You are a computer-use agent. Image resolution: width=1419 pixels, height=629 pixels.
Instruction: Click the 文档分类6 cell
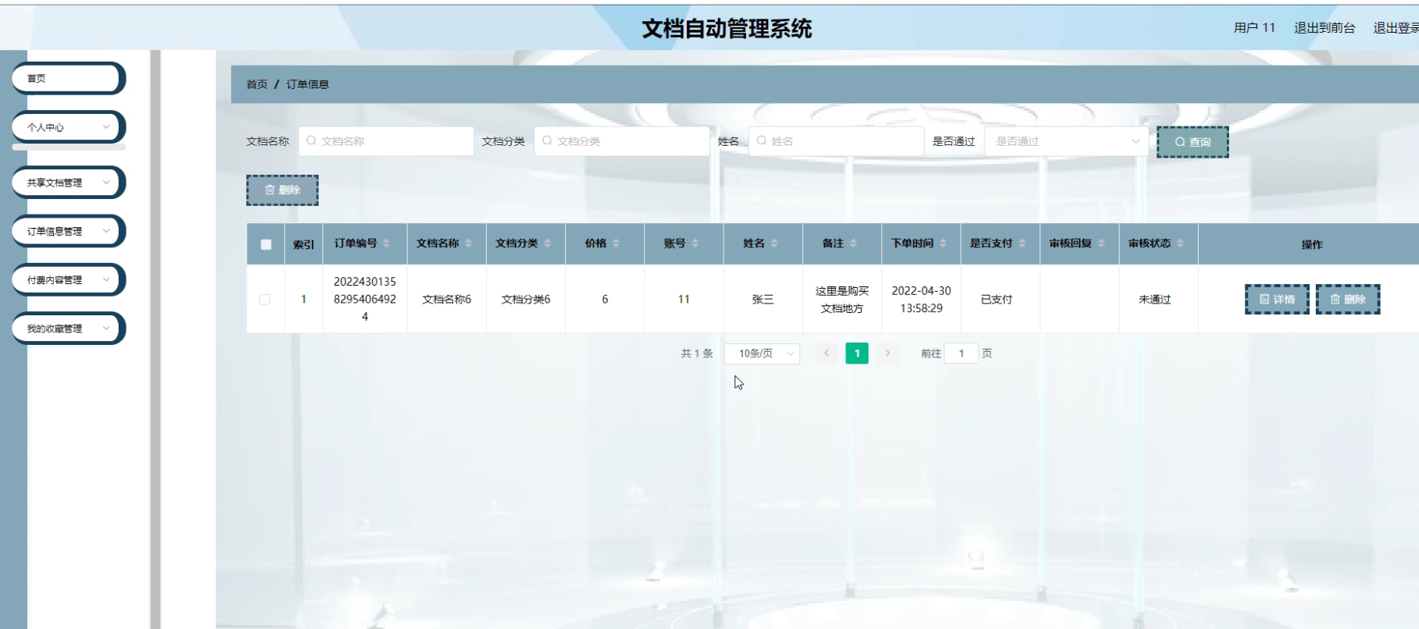(x=526, y=299)
